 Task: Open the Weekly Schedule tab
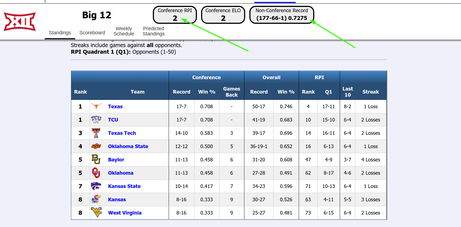(124, 31)
